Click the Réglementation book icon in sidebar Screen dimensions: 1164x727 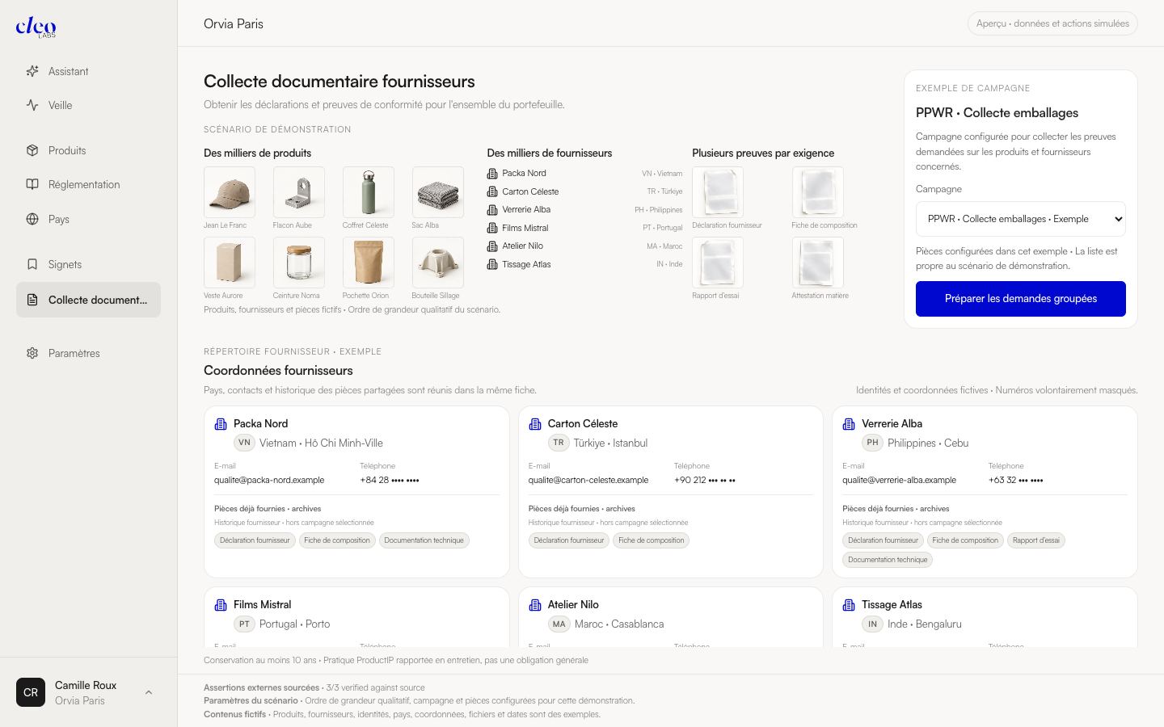32,184
